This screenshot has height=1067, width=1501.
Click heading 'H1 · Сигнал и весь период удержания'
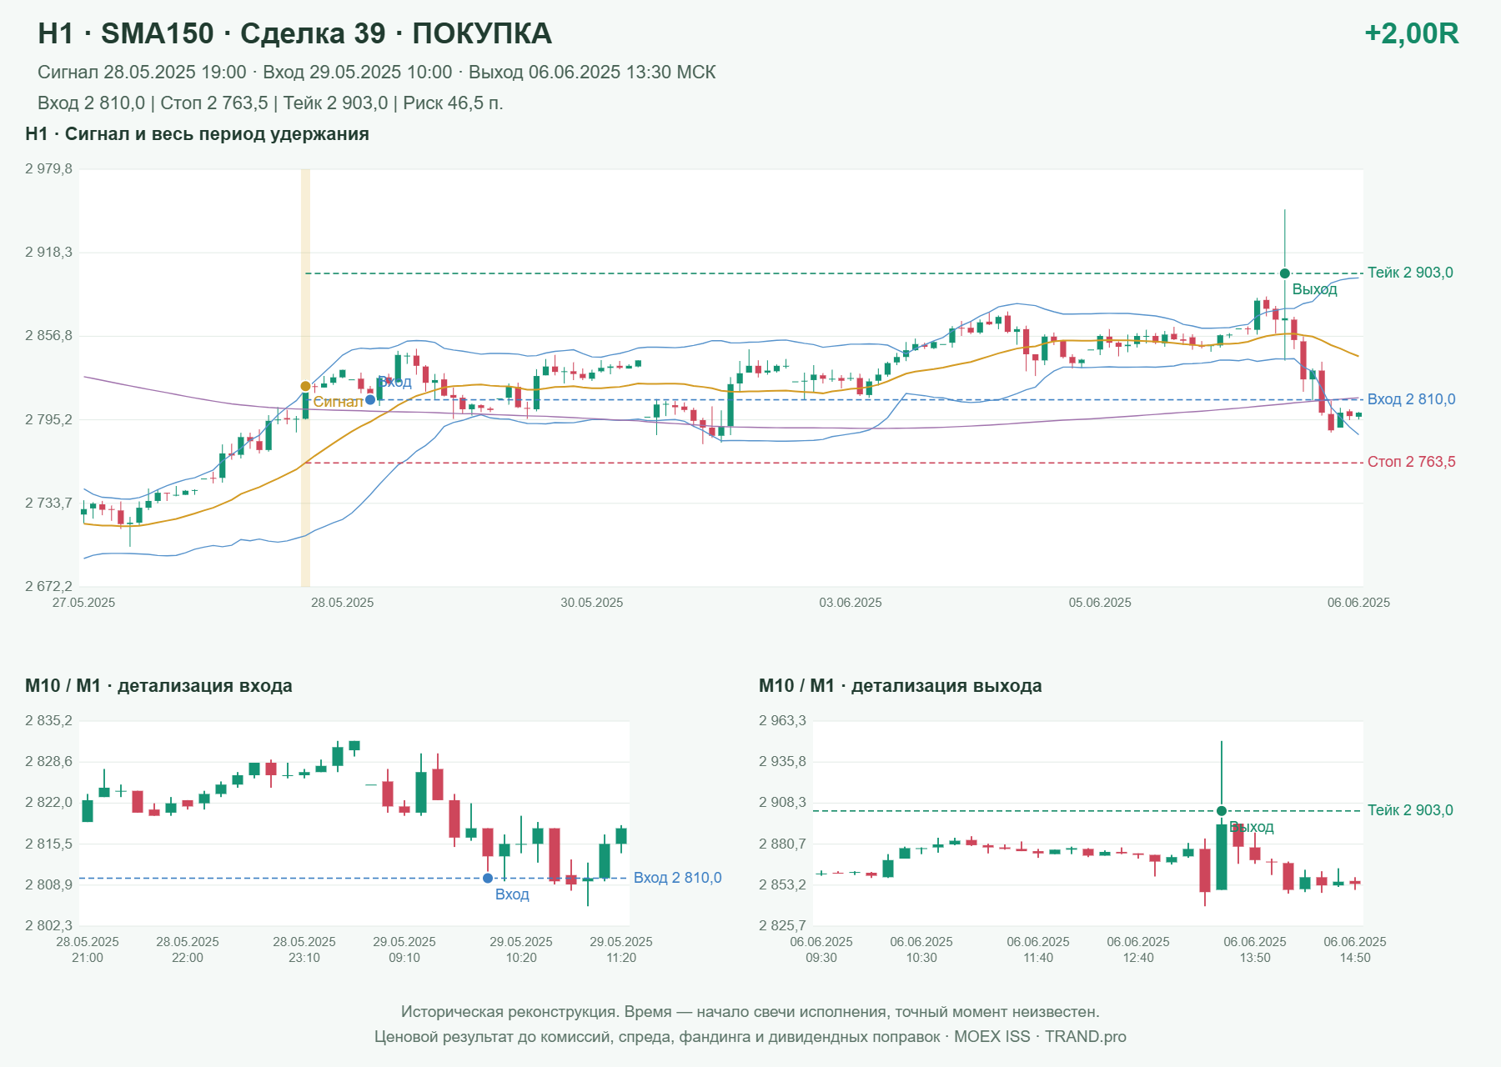197,134
